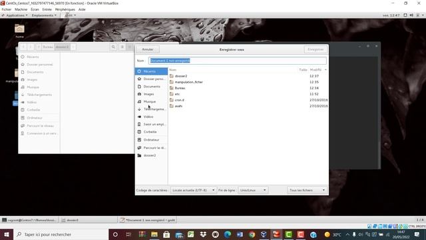Sort the file list by the Nom column
426x240 pixels.
point(173,70)
